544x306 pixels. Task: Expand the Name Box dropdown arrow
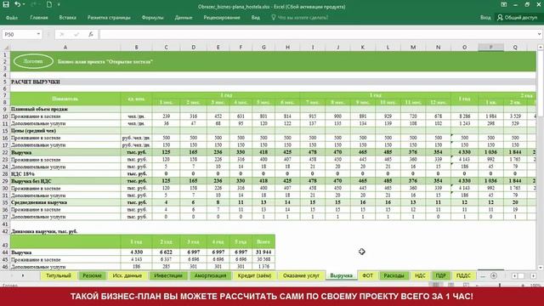tap(38, 34)
